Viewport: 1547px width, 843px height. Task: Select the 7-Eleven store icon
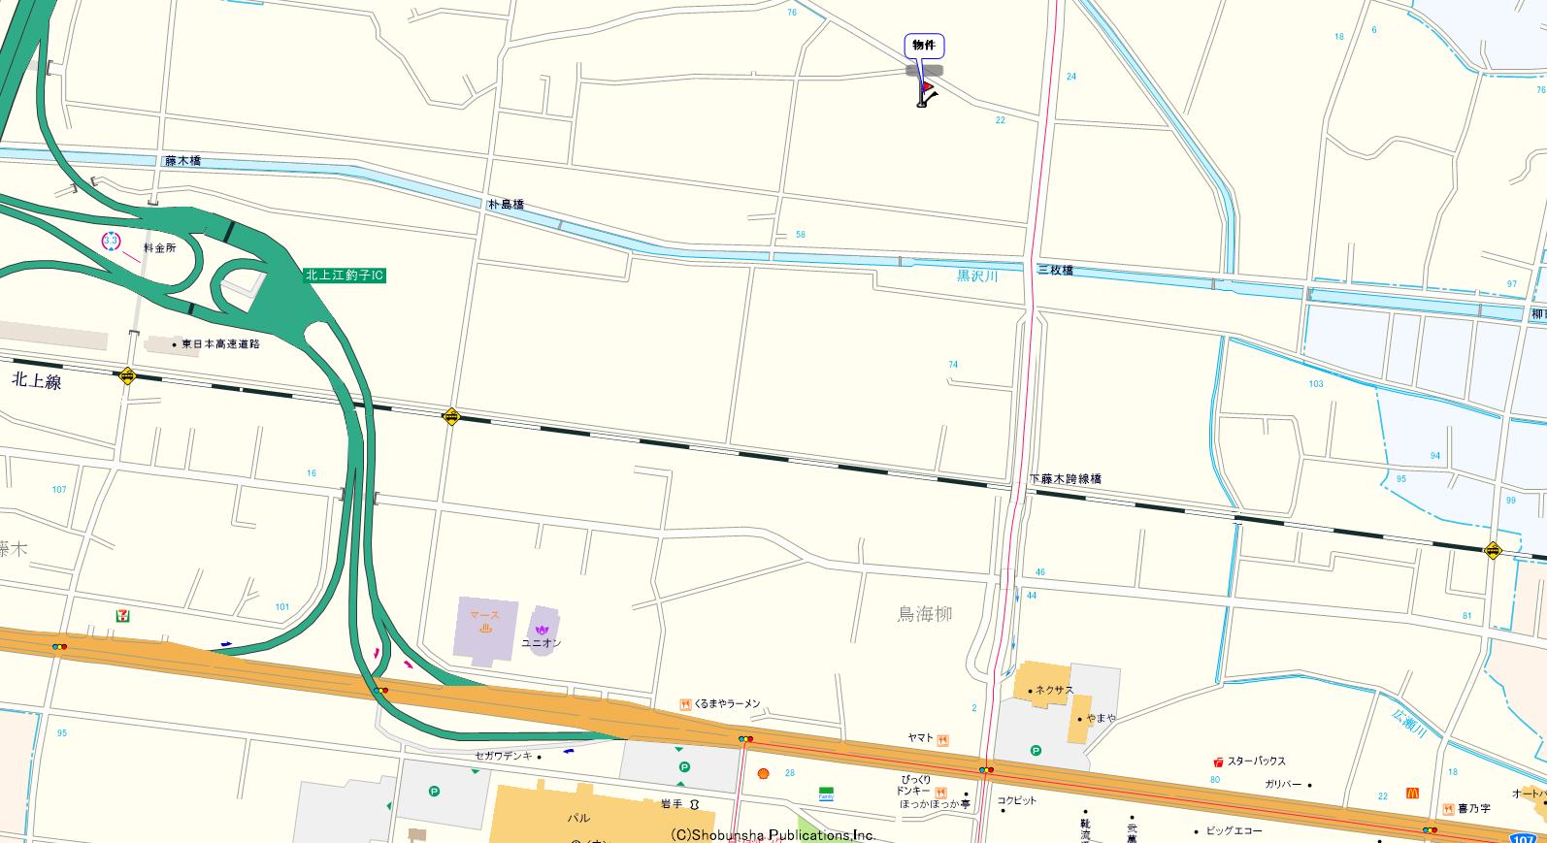(x=123, y=615)
